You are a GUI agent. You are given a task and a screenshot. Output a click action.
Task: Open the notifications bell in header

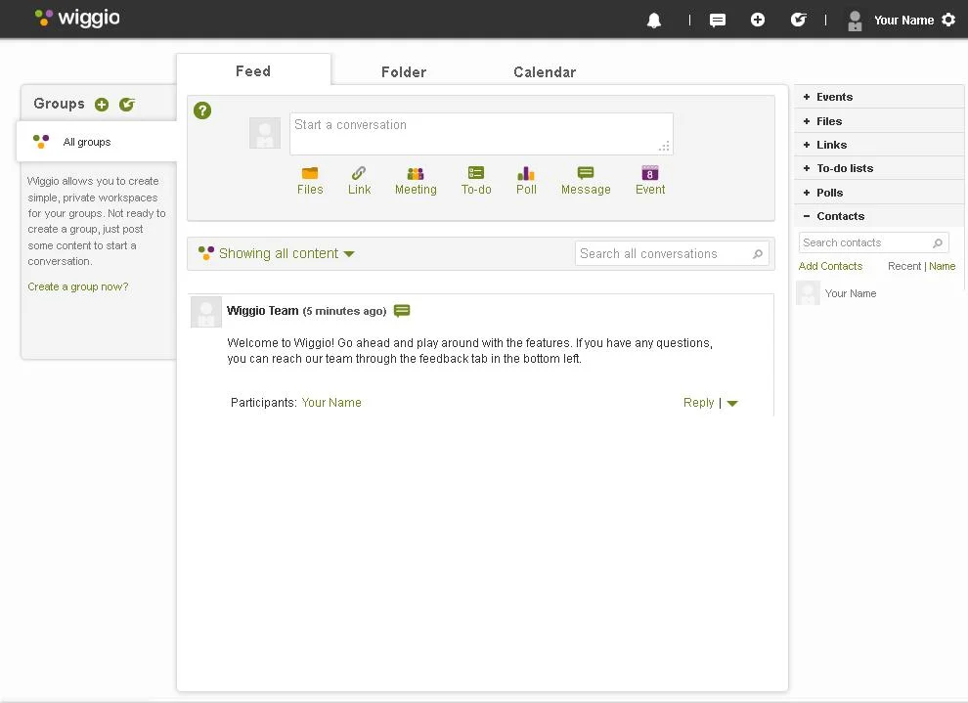click(x=654, y=21)
